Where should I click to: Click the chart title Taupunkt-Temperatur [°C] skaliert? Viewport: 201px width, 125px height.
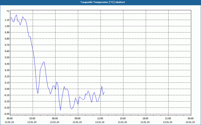click(103, 2)
